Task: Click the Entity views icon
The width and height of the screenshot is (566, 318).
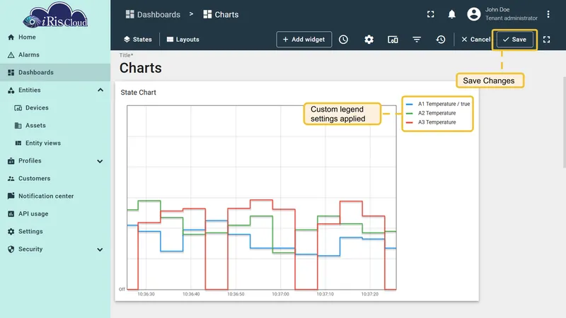Action: click(18, 143)
